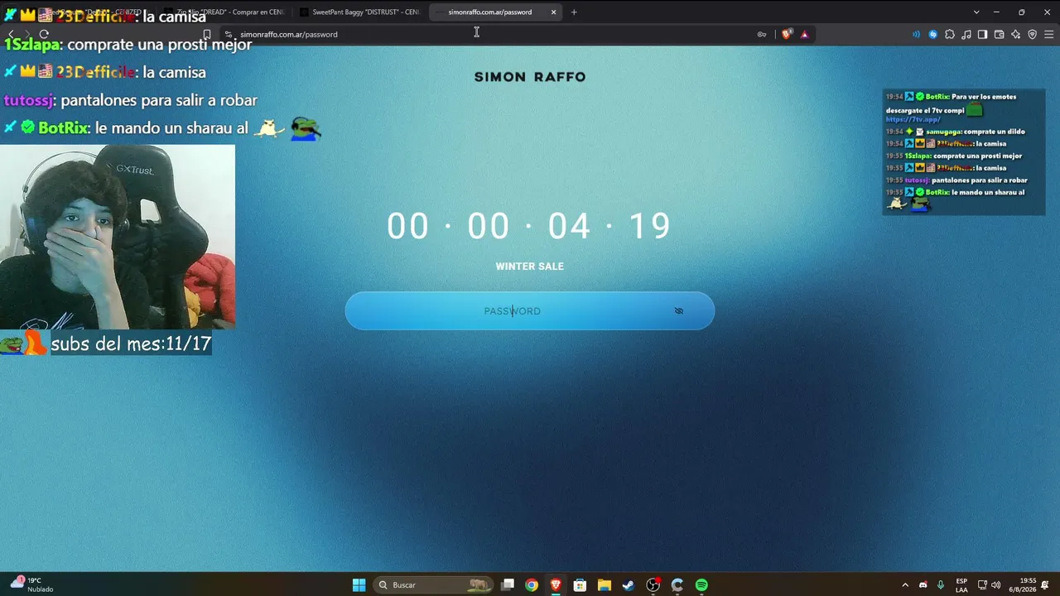Open Microsoft Store from taskbar
The image size is (1060, 596).
[580, 585]
